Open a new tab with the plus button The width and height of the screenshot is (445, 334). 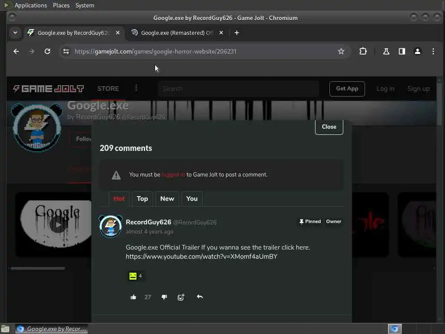point(237,33)
